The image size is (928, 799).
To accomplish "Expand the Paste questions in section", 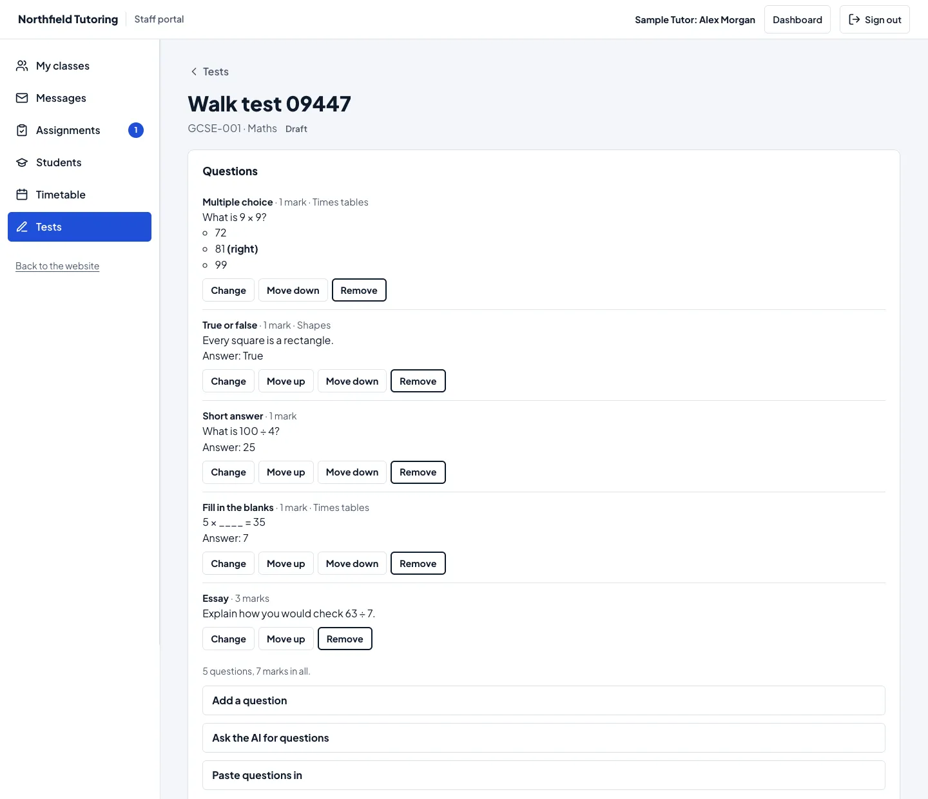I will tap(544, 775).
